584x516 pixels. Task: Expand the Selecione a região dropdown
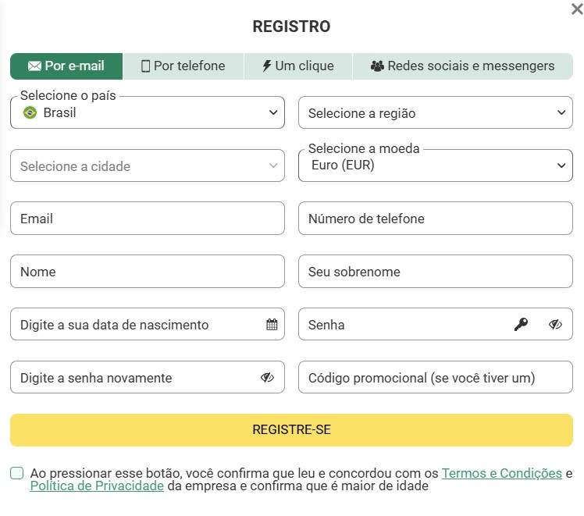click(x=435, y=113)
